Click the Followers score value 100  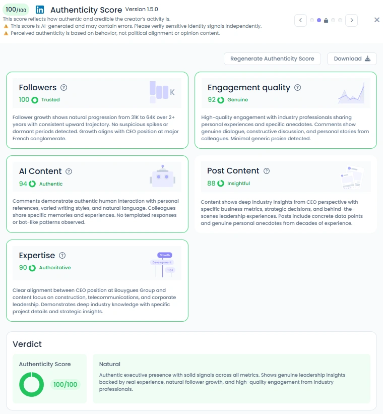point(24,100)
